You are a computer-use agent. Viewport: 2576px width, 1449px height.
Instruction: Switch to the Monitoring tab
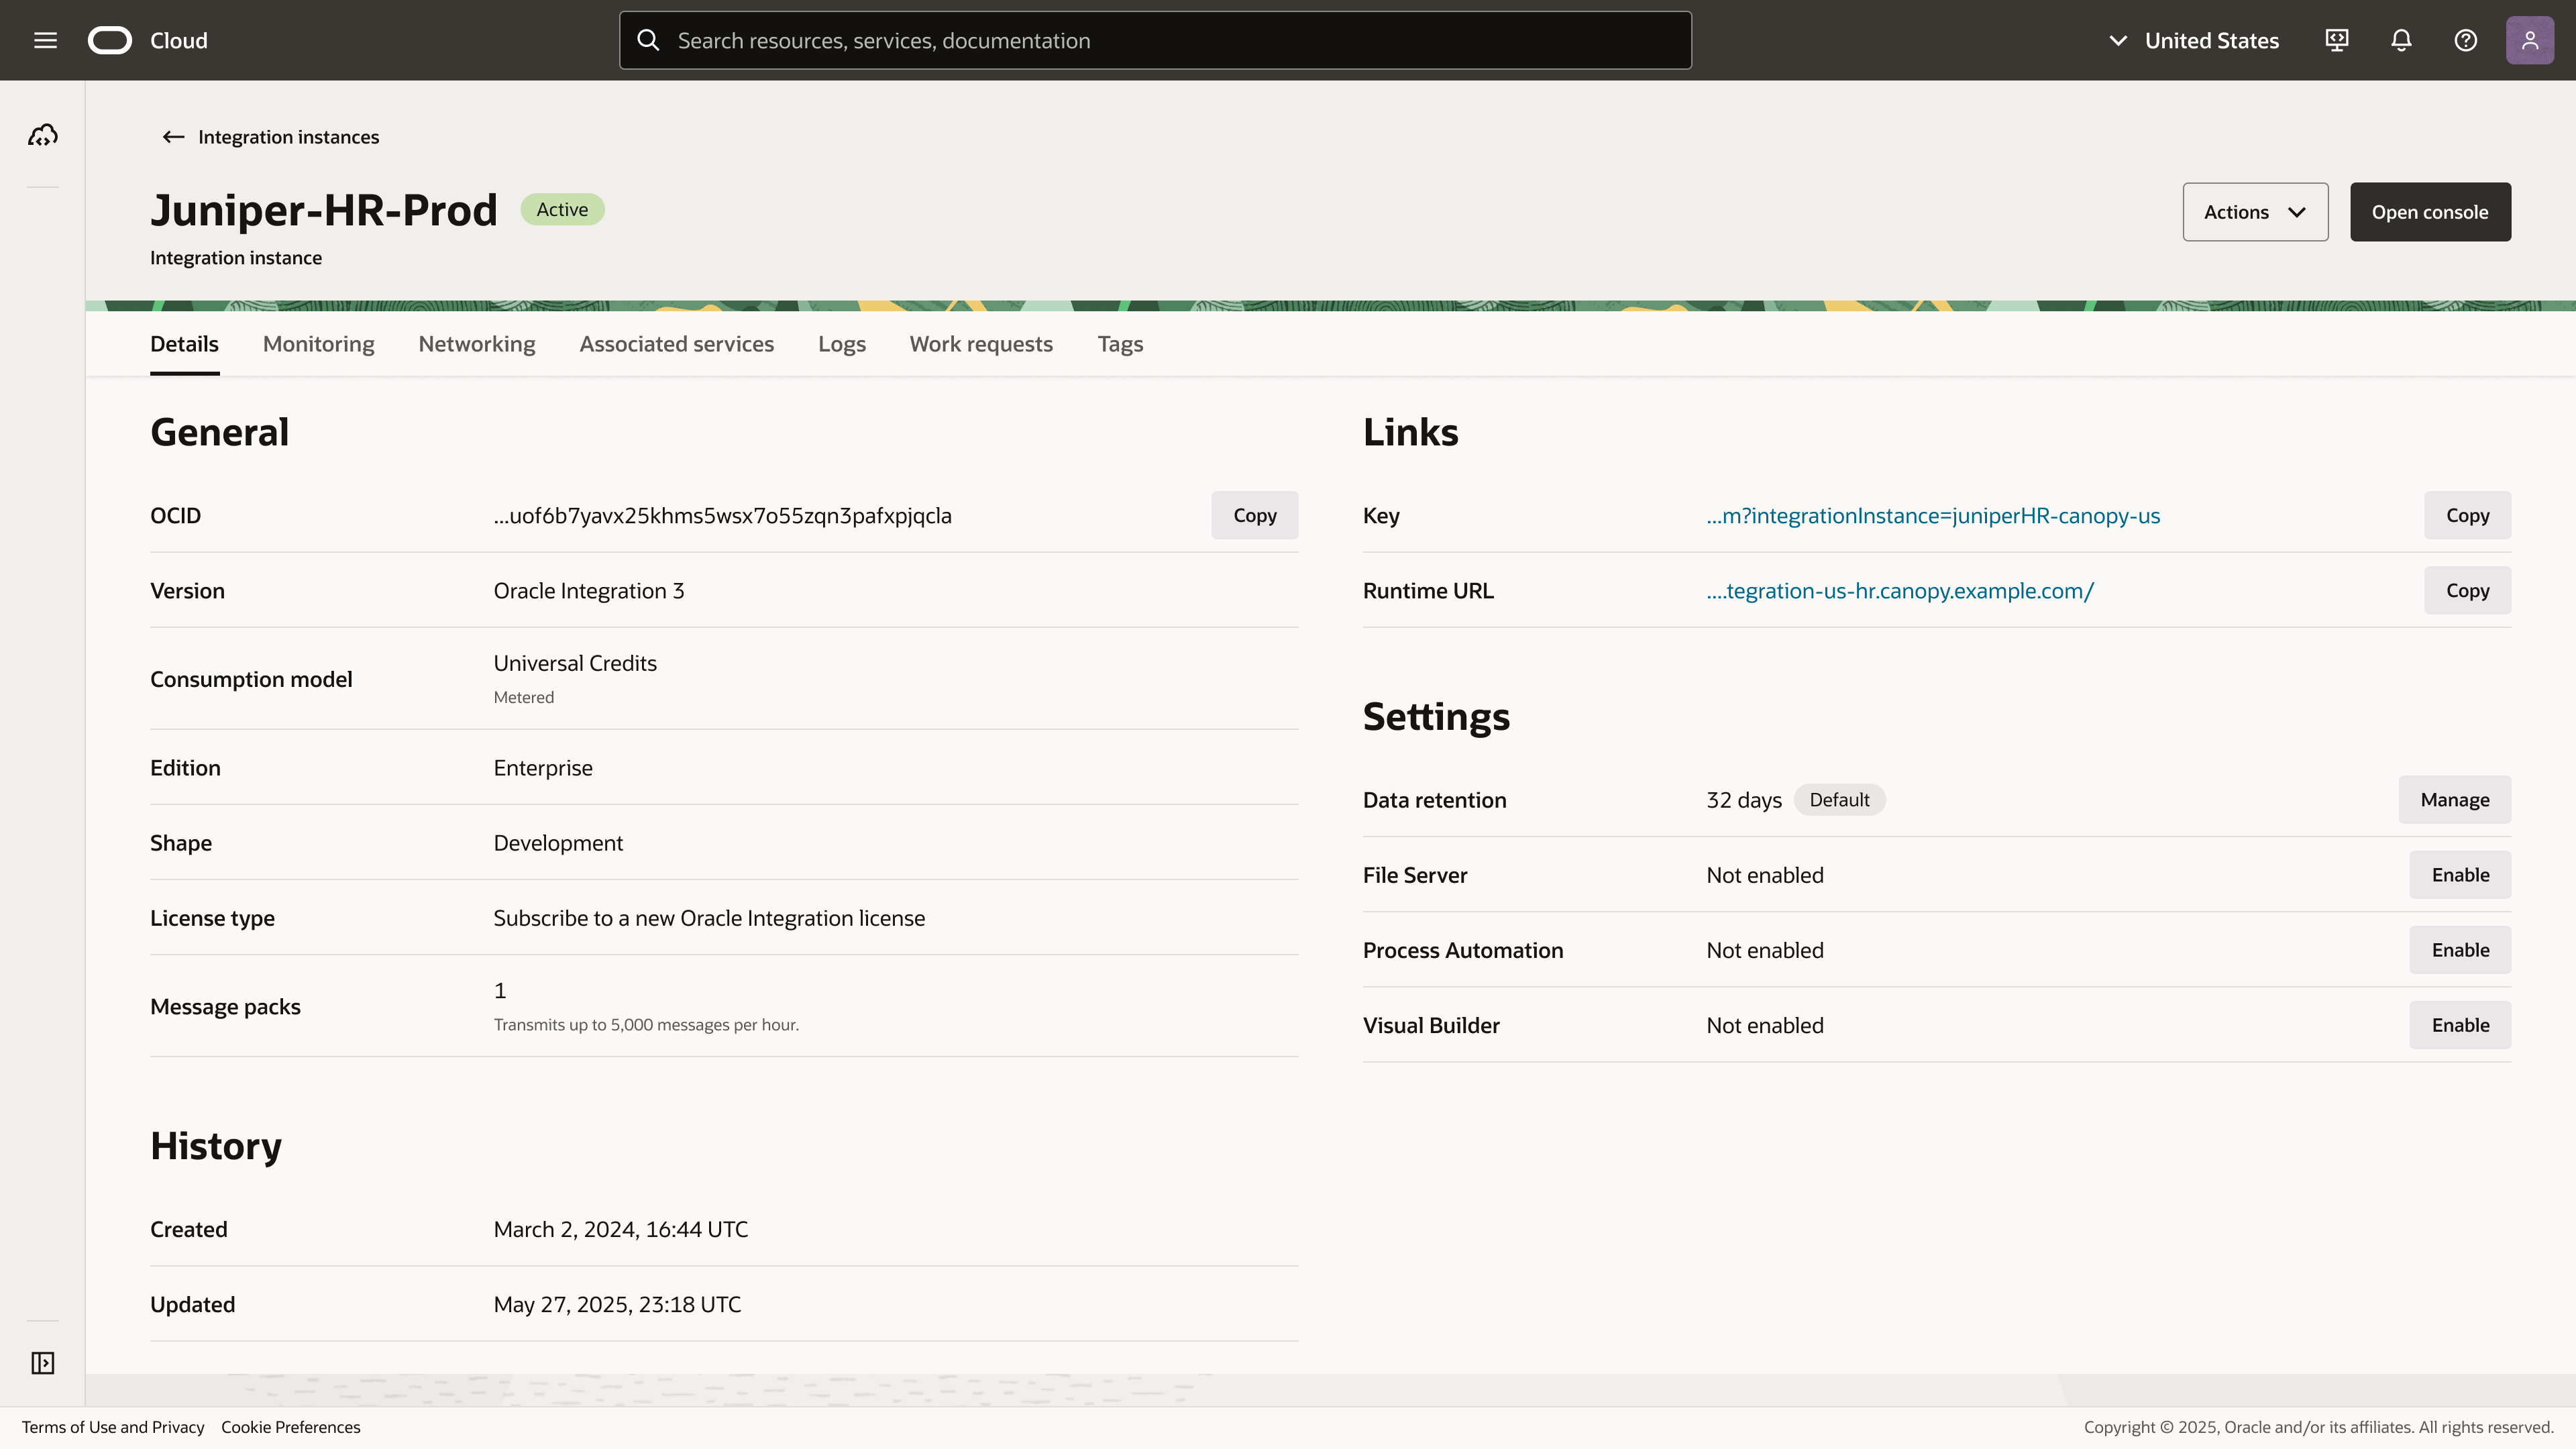(x=318, y=343)
